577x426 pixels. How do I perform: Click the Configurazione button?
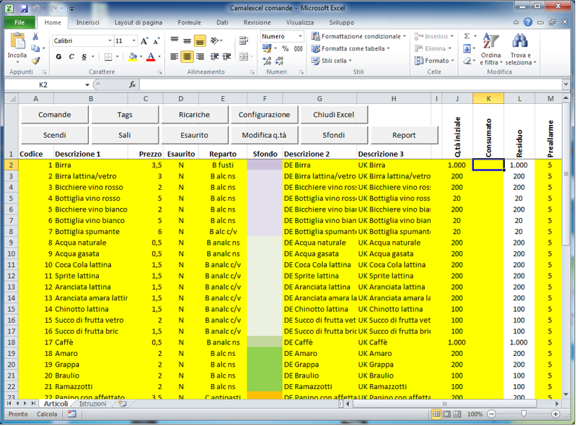coord(264,115)
